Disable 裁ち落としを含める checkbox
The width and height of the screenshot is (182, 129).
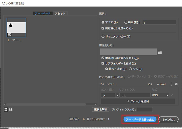coord(103,28)
